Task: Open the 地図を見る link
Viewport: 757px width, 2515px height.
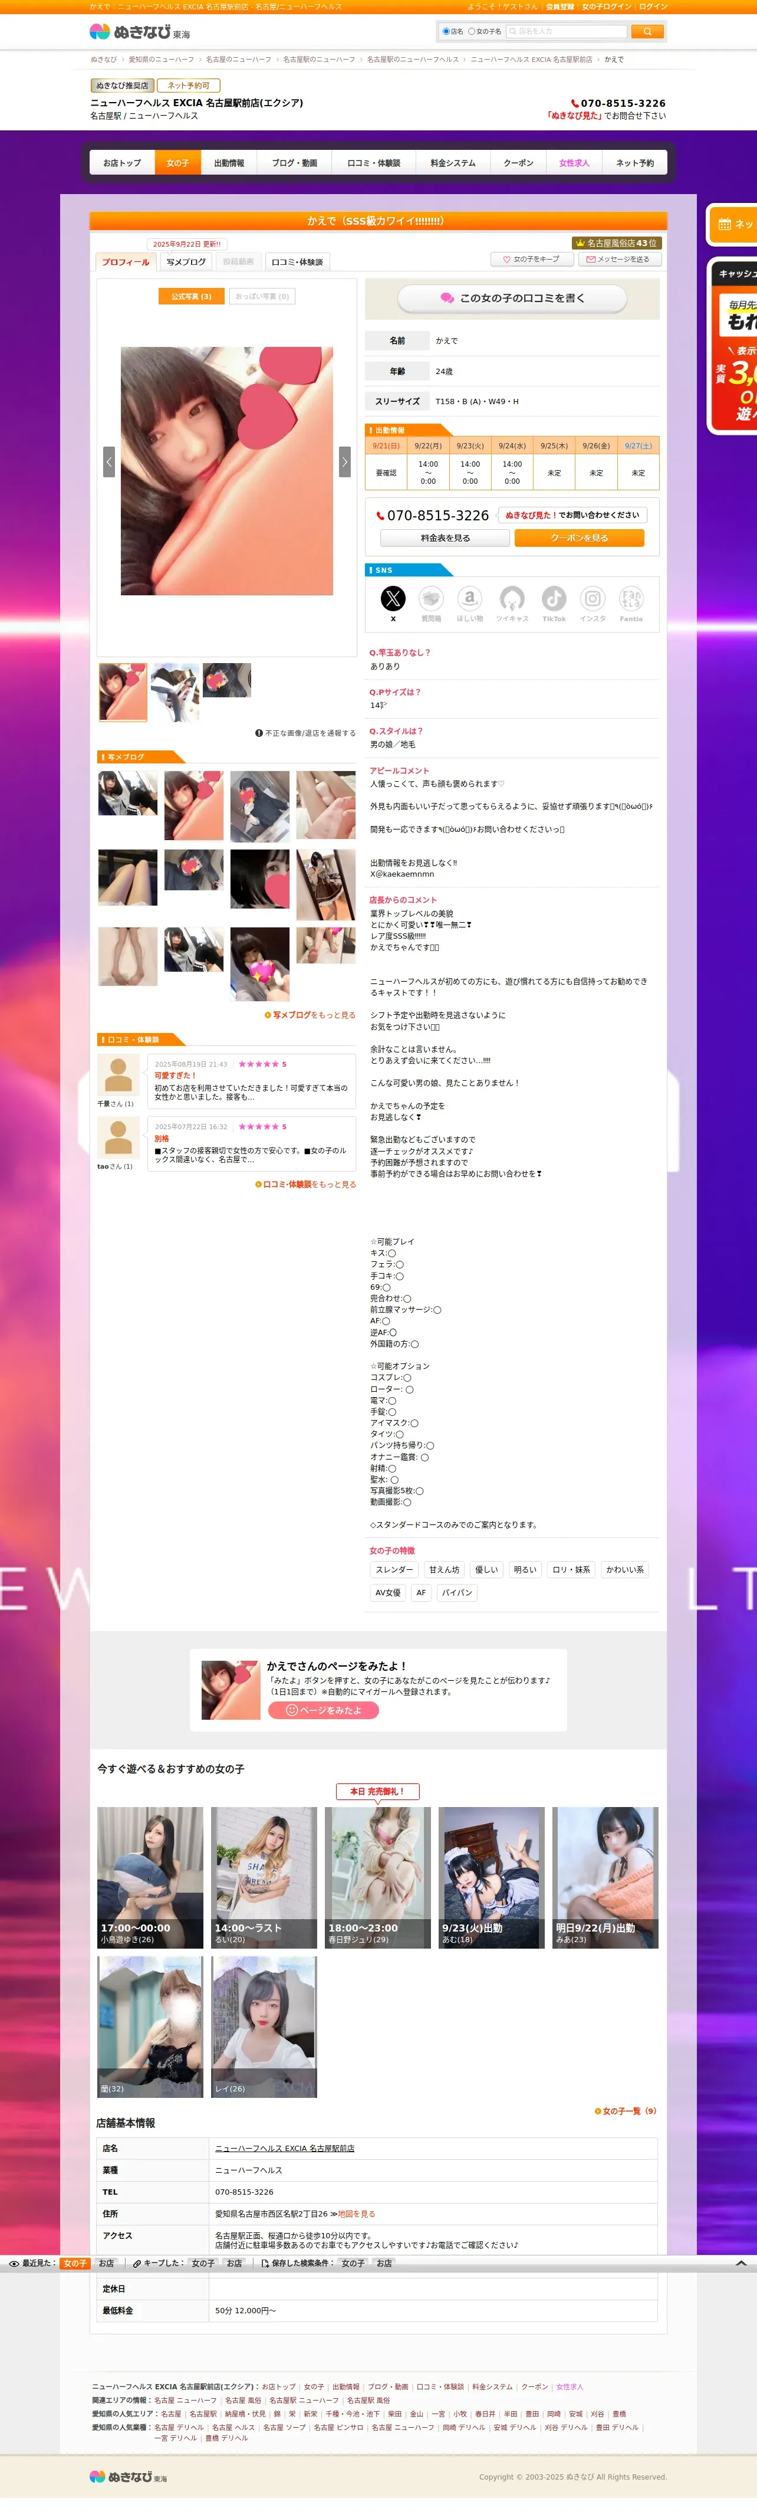Action: tap(356, 2214)
